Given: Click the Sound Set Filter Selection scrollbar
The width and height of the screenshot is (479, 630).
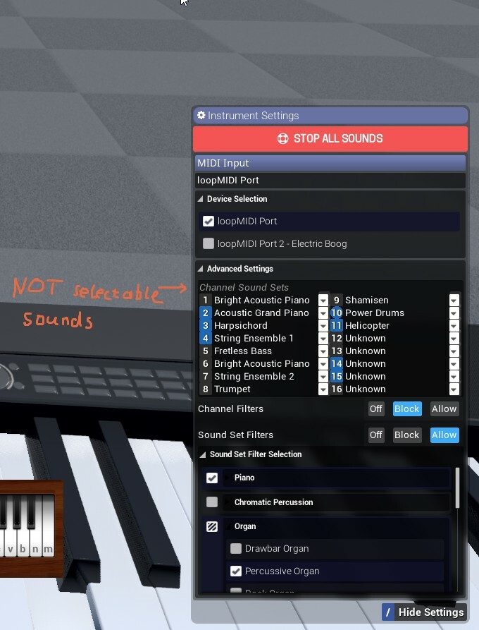Looking at the screenshot, I should 458,487.
